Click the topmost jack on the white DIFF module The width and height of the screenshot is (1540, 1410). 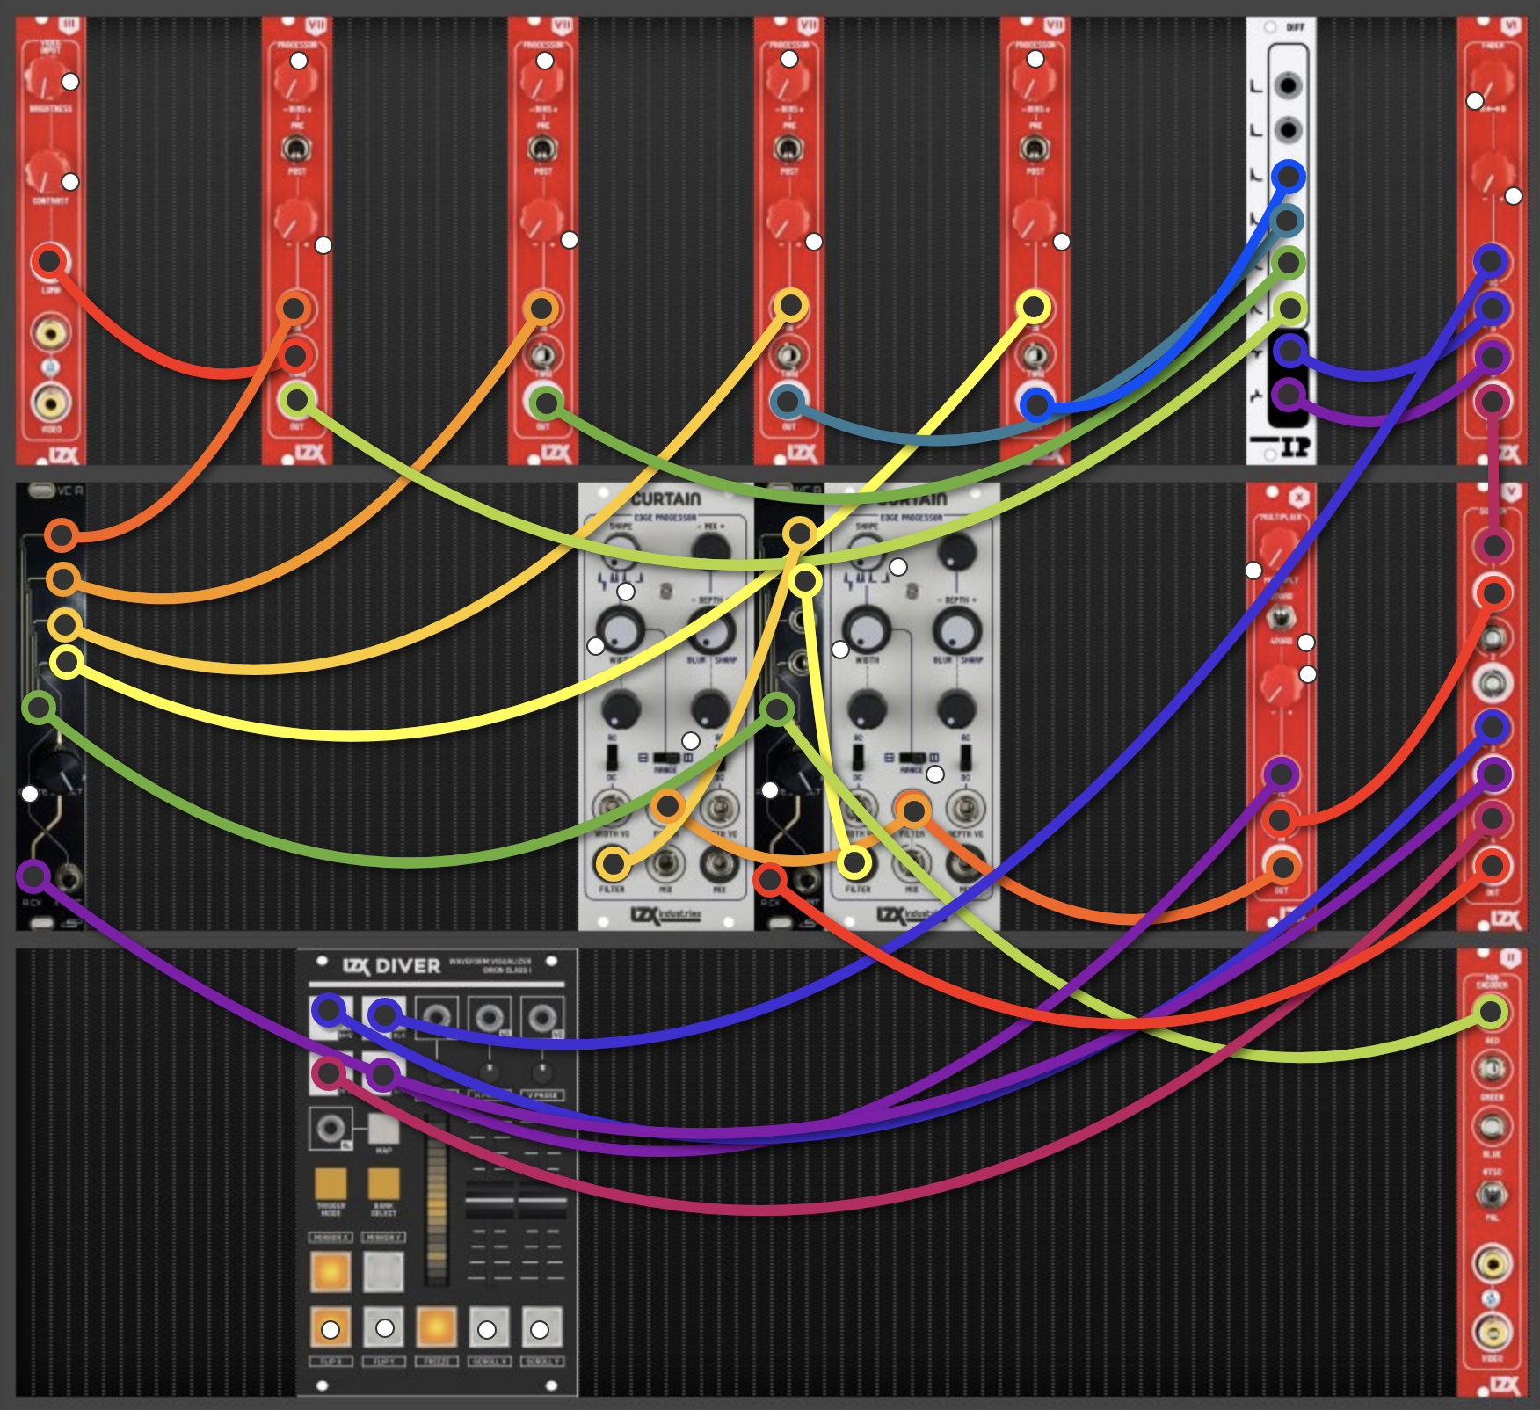coord(1288,85)
